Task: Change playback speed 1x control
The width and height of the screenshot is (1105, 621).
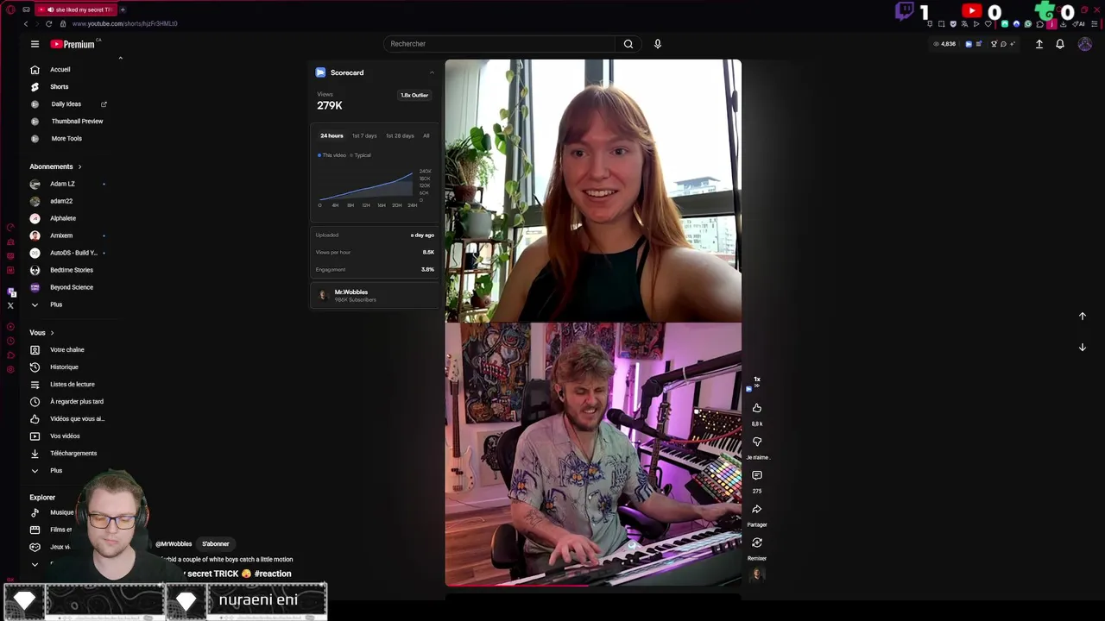Action: point(757,380)
